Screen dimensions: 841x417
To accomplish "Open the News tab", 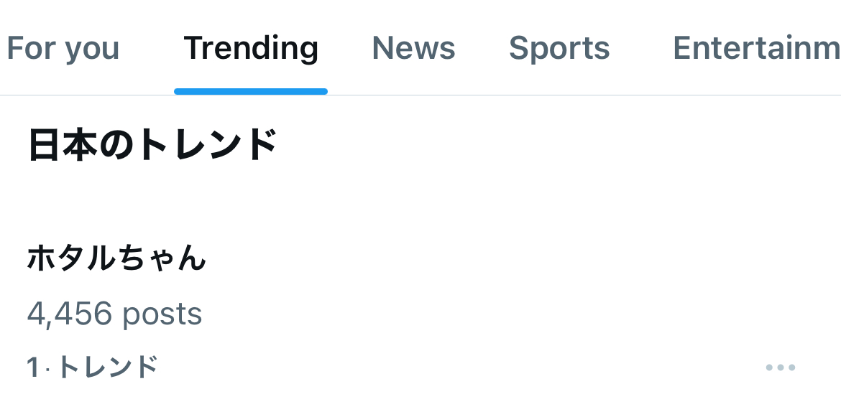I will tap(413, 49).
